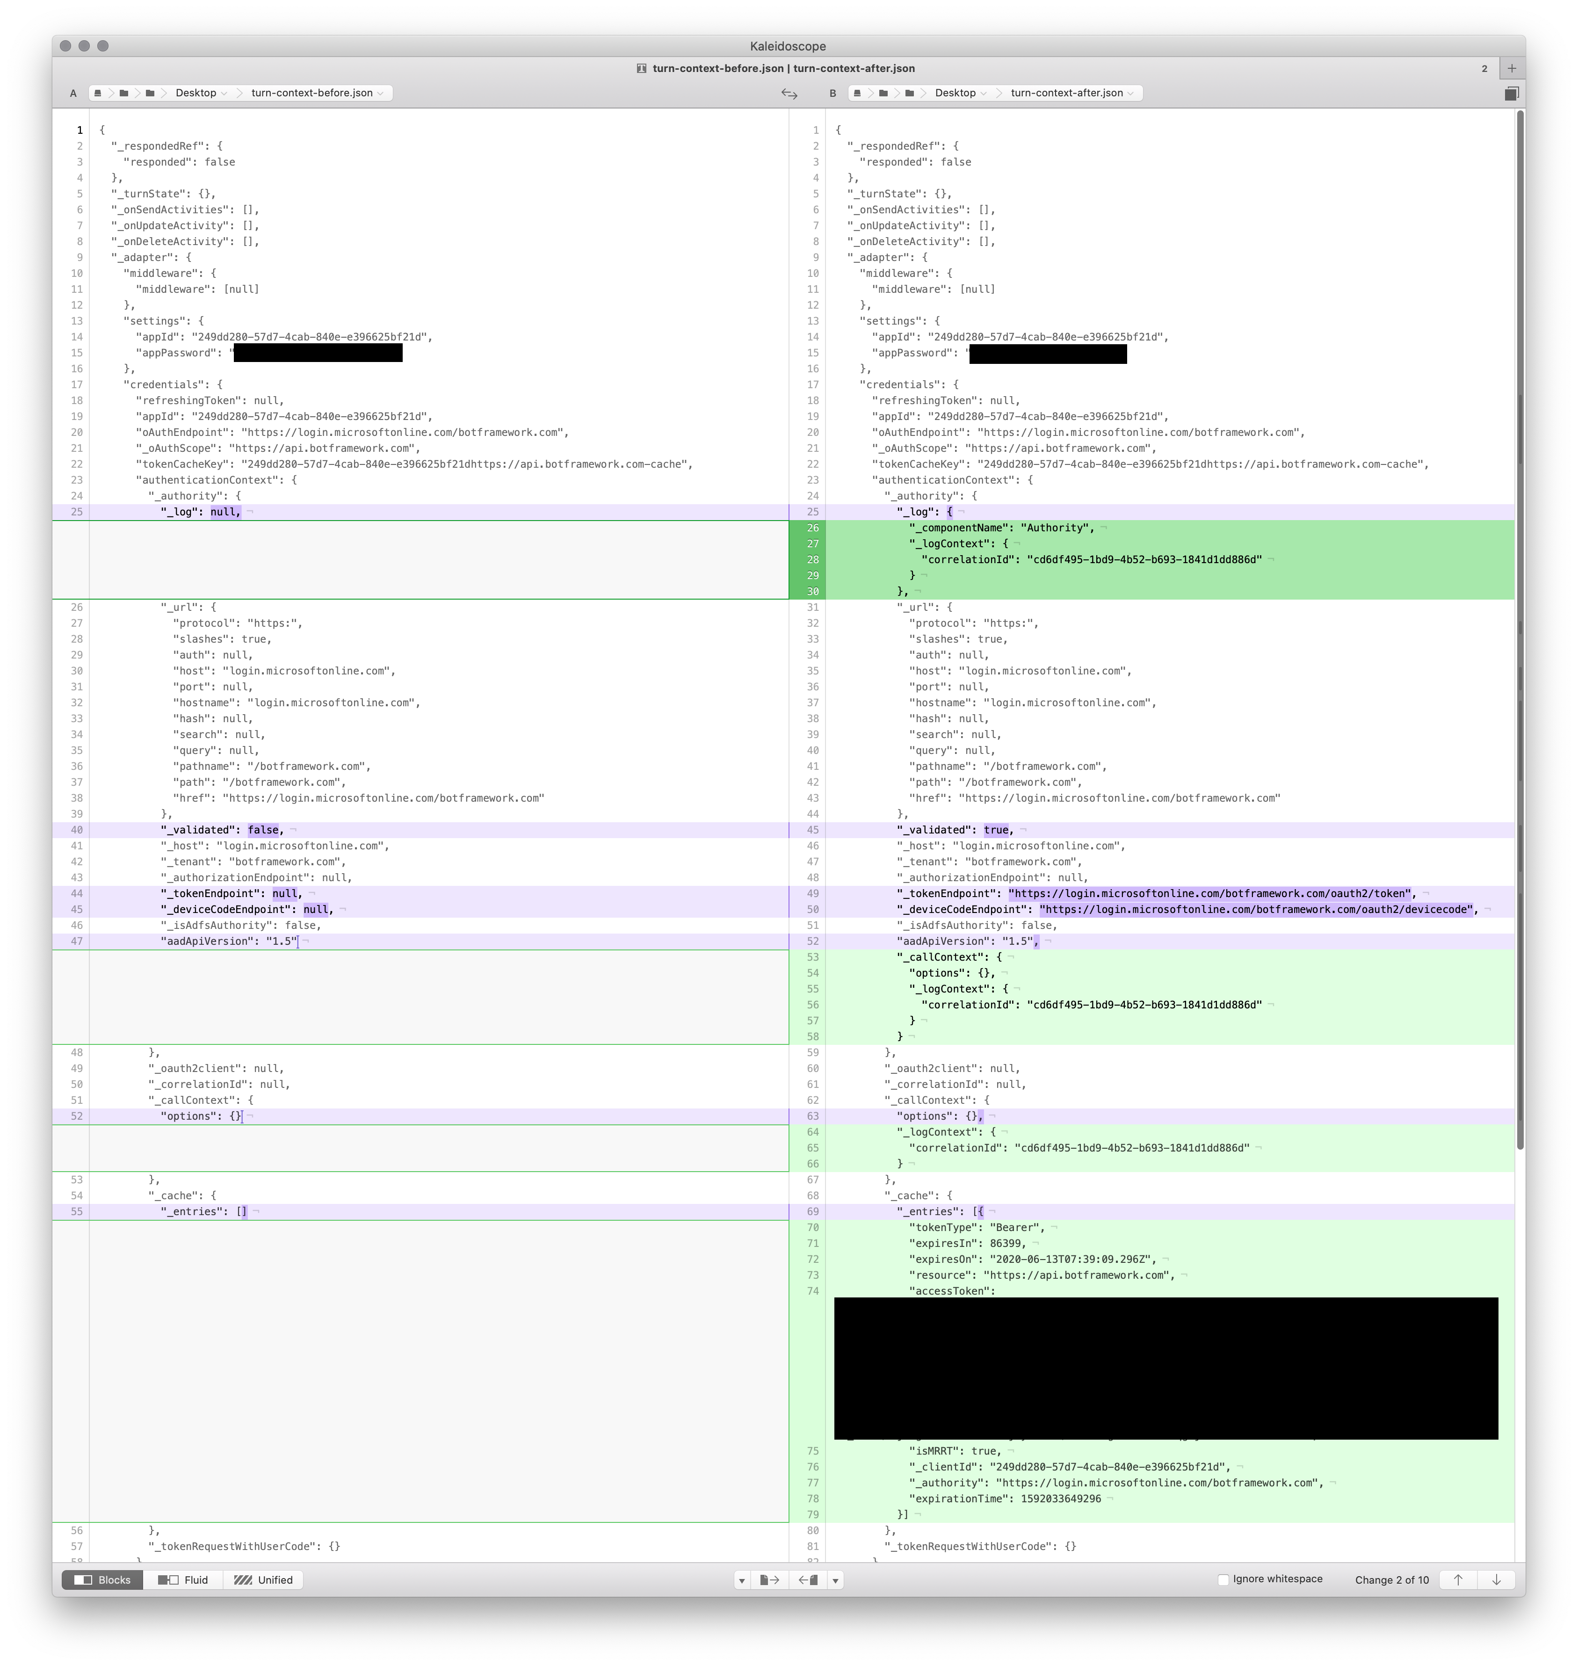The width and height of the screenshot is (1578, 1666).
Task: Click left line 14 "appId" under settings
Action: pos(284,336)
